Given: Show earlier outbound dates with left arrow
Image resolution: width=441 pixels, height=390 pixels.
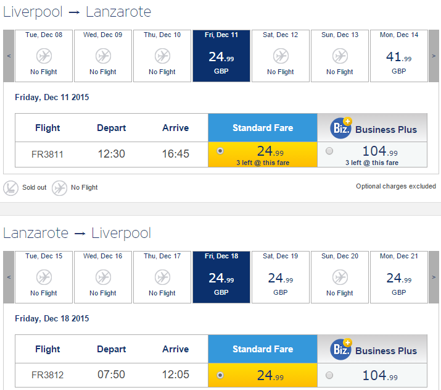Looking at the screenshot, I should tap(9, 56).
